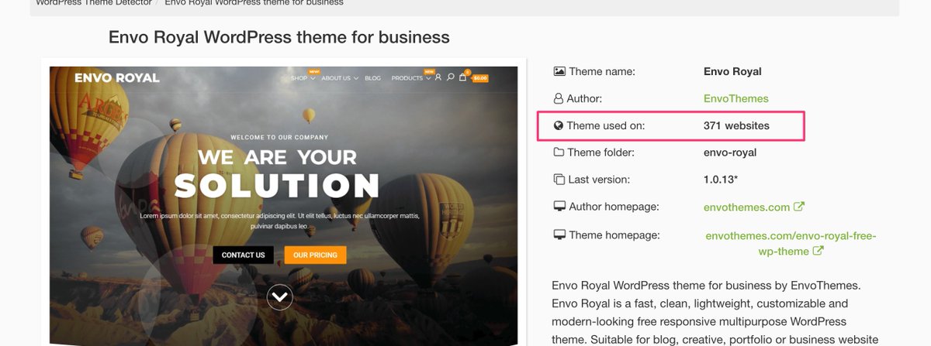Click the image icon beside Theme name

click(559, 71)
